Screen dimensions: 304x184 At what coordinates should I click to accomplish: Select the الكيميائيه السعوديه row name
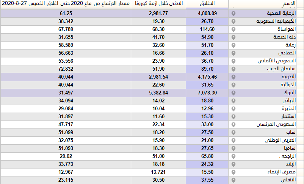(x=276, y=21)
